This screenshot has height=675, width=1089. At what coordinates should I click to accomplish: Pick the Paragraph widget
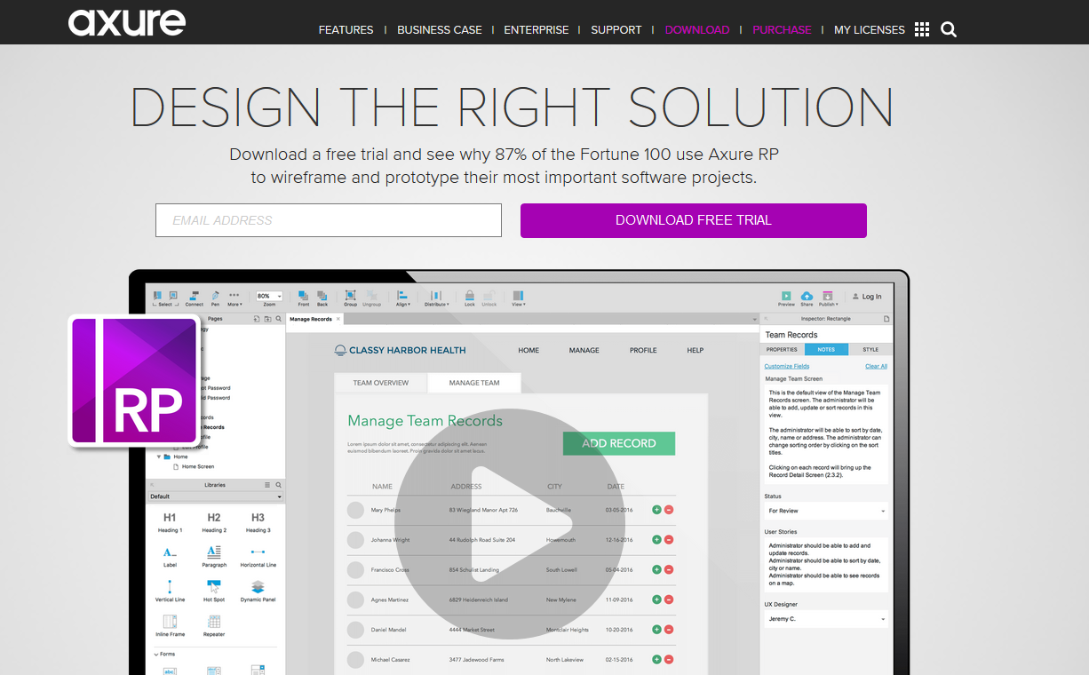[214, 557]
